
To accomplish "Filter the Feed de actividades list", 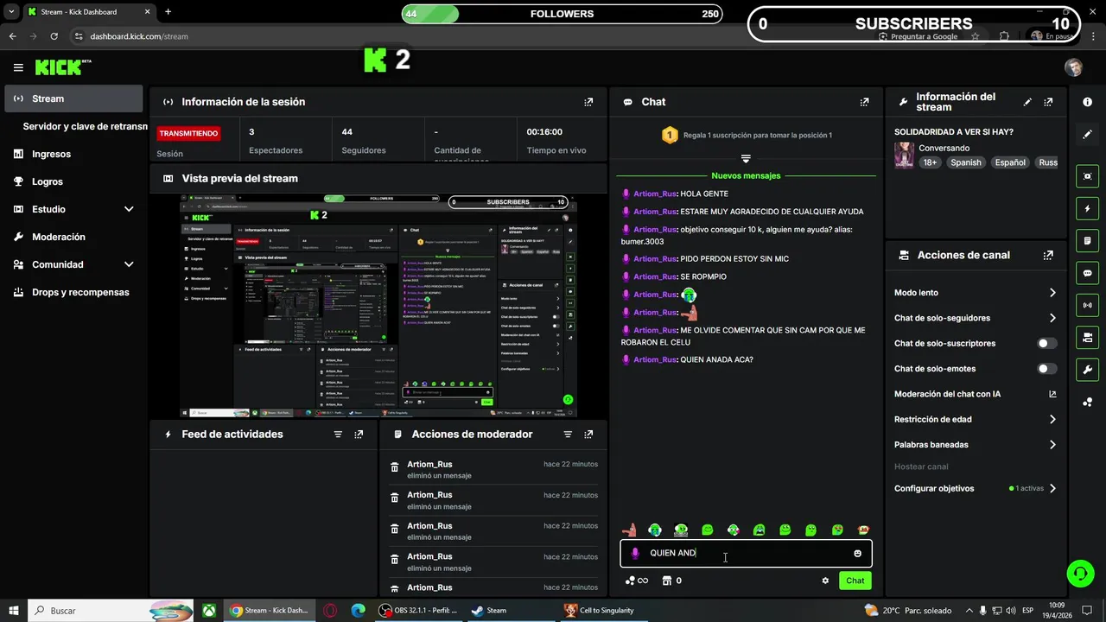I will click(x=338, y=435).
